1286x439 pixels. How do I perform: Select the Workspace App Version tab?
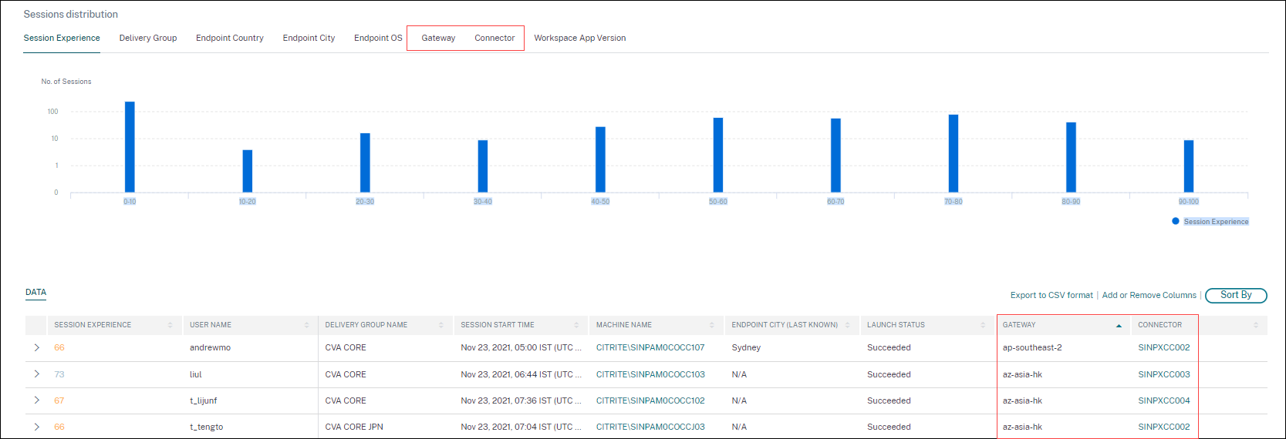tap(579, 38)
